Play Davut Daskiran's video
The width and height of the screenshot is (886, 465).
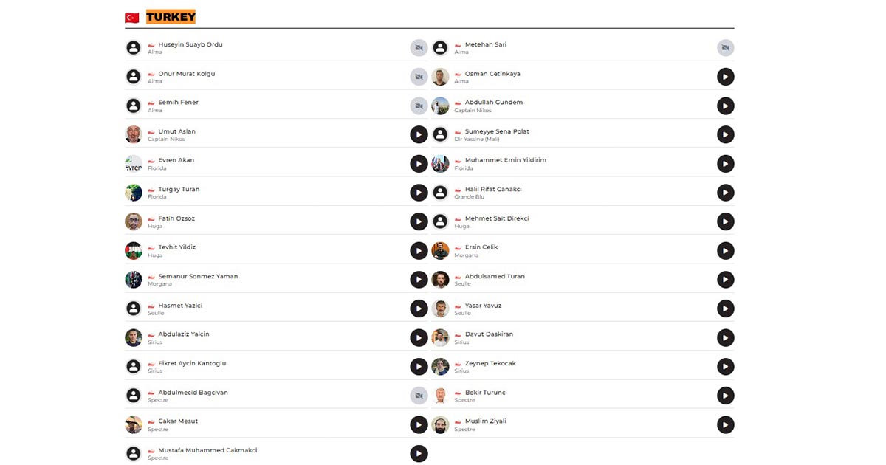tap(725, 337)
